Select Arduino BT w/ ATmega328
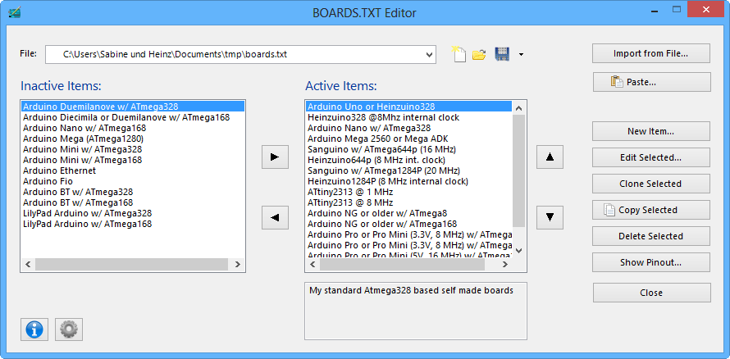The height and width of the screenshot is (359, 730). pos(133,192)
